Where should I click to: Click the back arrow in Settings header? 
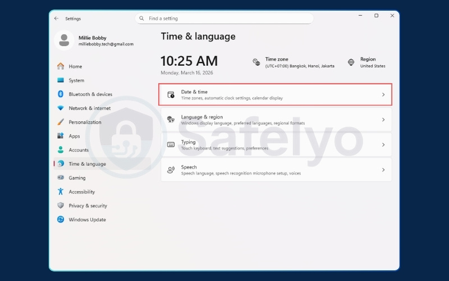[56, 19]
